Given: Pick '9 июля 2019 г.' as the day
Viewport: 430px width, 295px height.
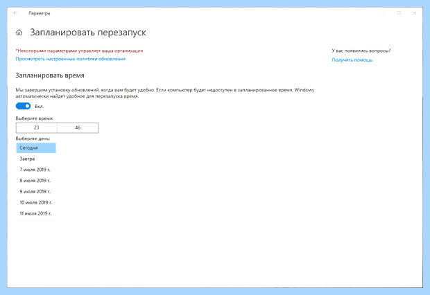Looking at the screenshot, I should tap(36, 192).
